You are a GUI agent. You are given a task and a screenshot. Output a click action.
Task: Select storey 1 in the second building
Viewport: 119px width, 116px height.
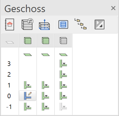(45, 85)
